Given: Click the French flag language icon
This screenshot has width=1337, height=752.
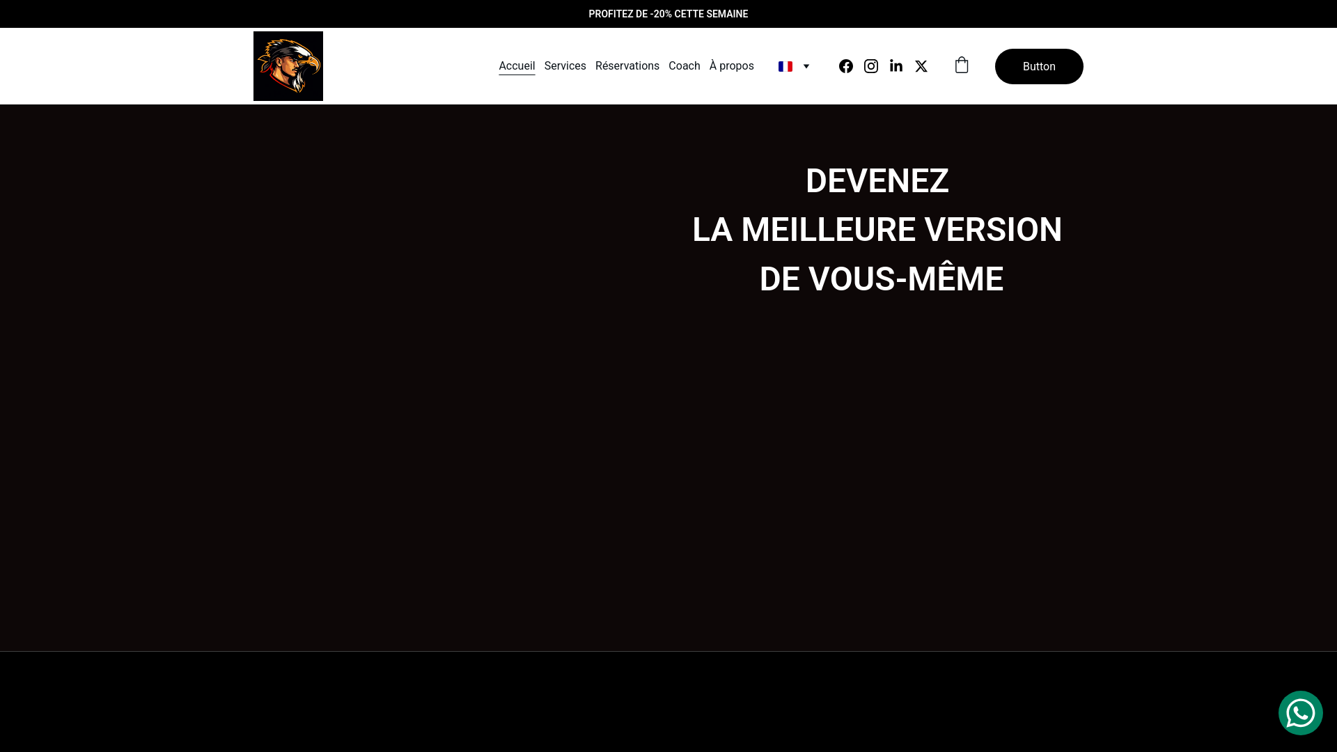Looking at the screenshot, I should (x=785, y=67).
